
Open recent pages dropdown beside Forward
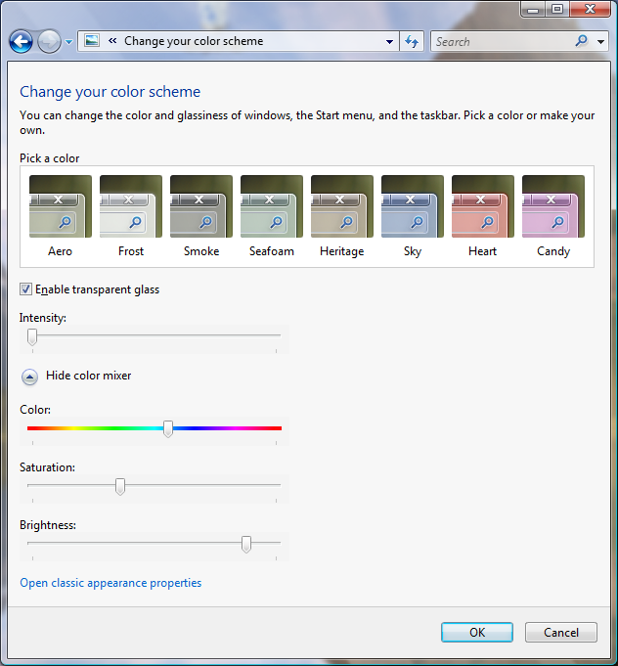tap(68, 42)
